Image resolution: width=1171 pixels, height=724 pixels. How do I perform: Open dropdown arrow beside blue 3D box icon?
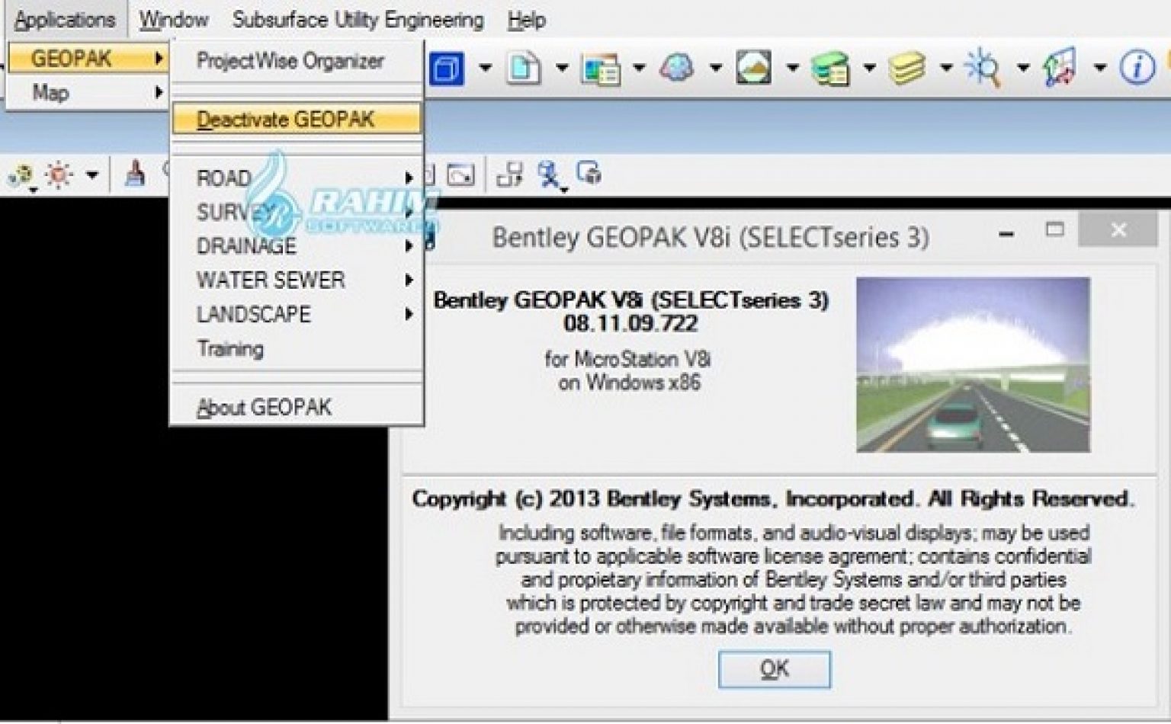point(485,68)
